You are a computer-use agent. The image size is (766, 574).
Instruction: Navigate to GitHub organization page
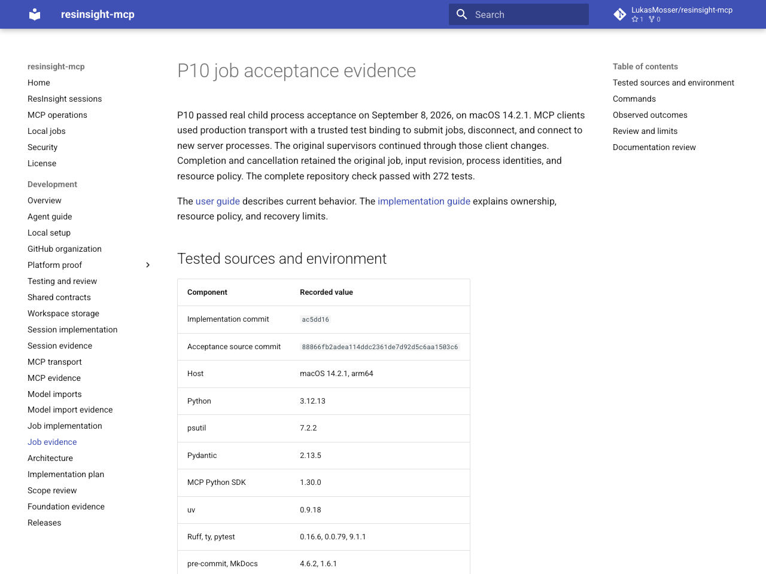click(65, 249)
